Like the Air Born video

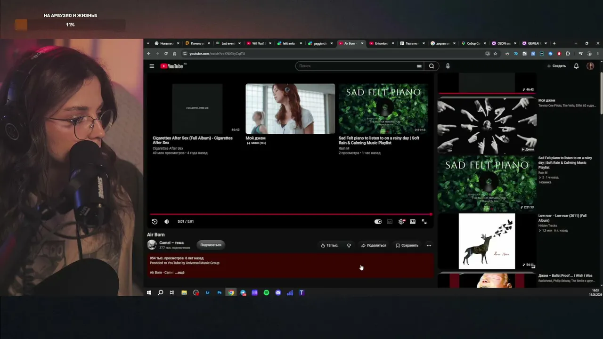click(x=329, y=245)
